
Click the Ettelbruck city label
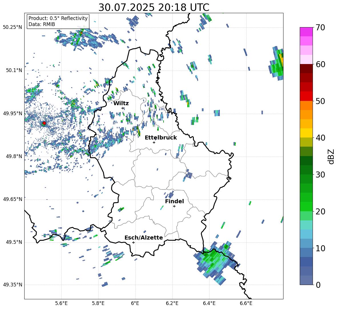(x=161, y=138)
